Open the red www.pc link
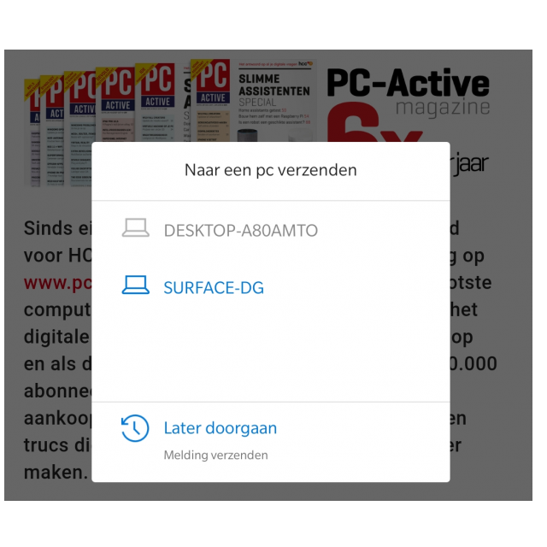Image resolution: width=547 pixels, height=547 pixels. 57,283
